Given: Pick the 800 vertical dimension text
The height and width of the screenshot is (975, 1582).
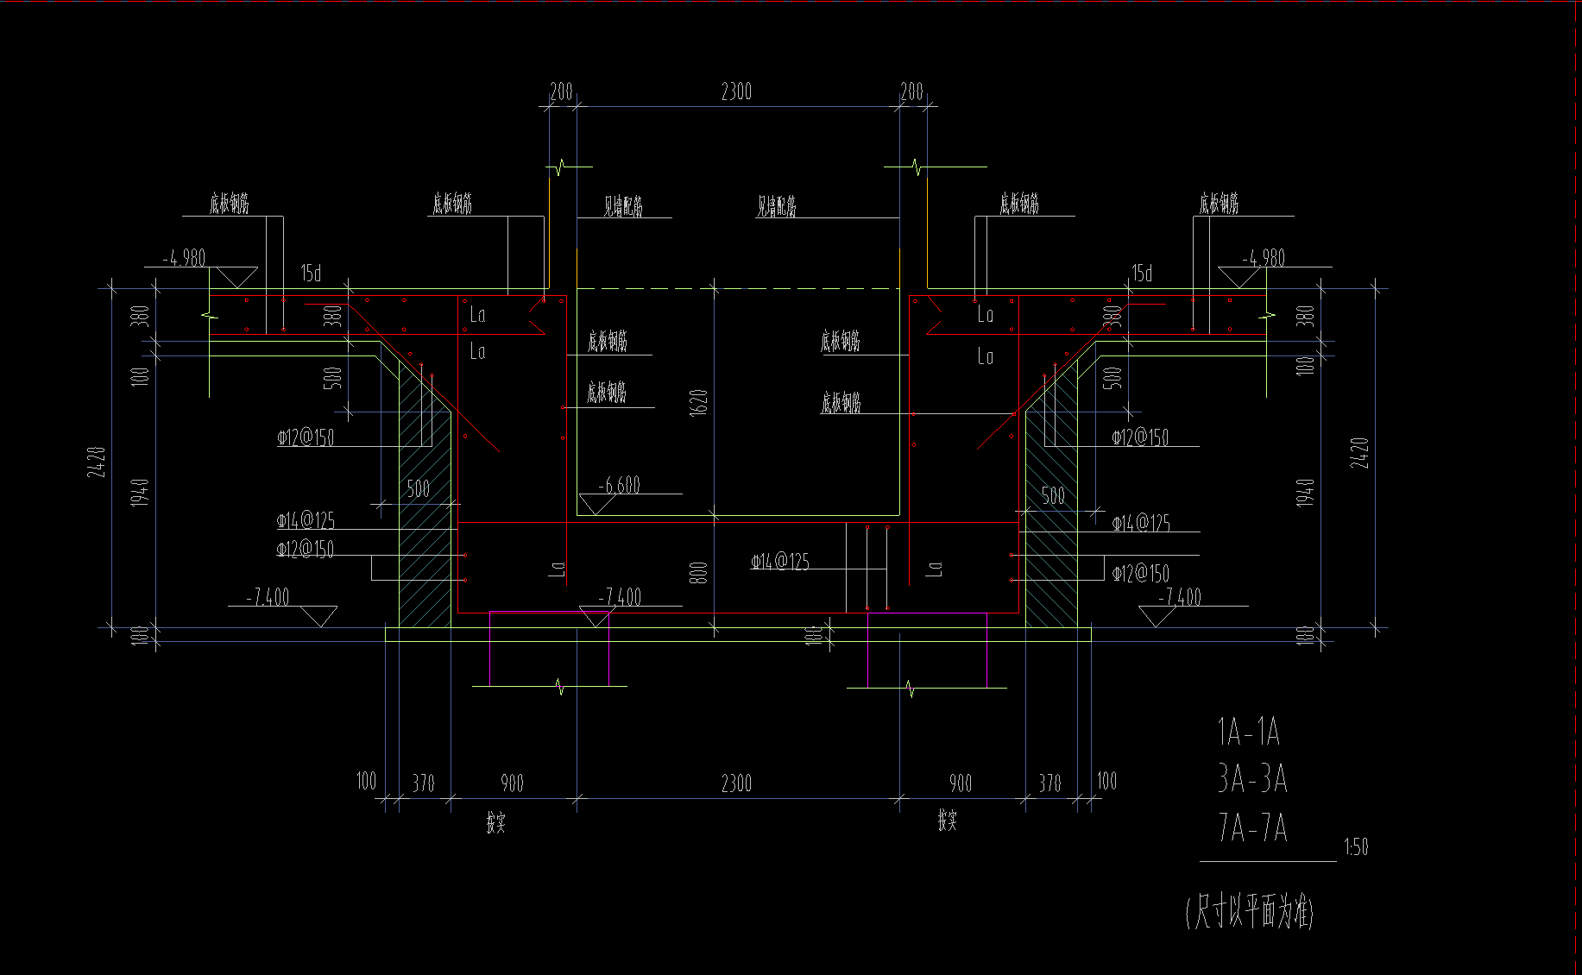Looking at the screenshot, I should click(x=699, y=573).
